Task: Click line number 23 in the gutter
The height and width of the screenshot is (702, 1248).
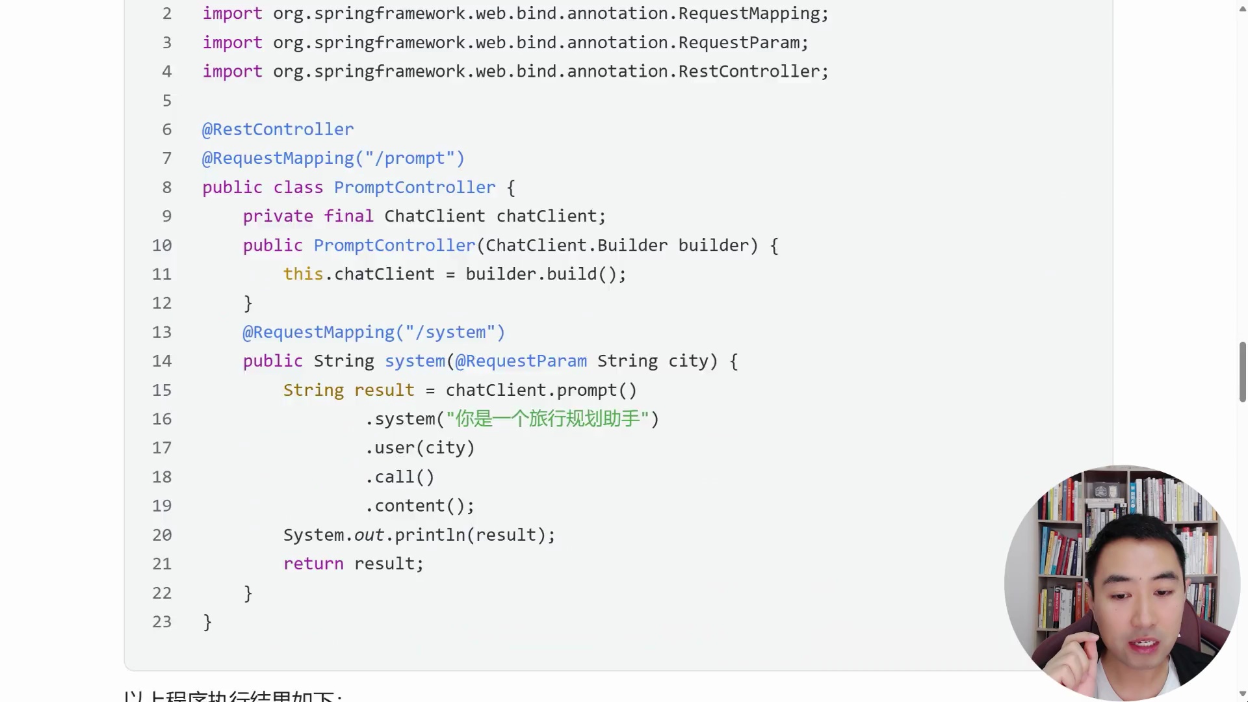Action: (x=162, y=622)
